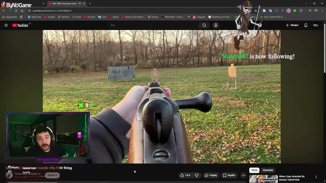The image size is (326, 183).
Task: Click the Paylaş share button
Action: pyautogui.click(x=211, y=175)
